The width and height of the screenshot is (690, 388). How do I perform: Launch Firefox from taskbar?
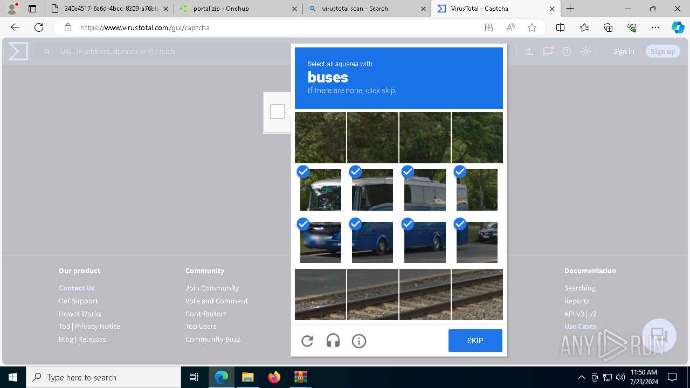274,377
